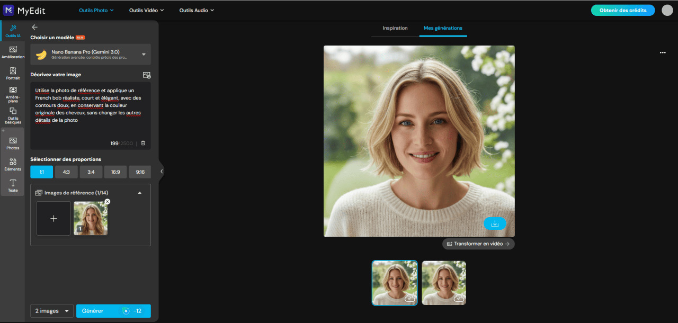Click the "Décrivez votre image" heading
The image size is (678, 323).
56,75
